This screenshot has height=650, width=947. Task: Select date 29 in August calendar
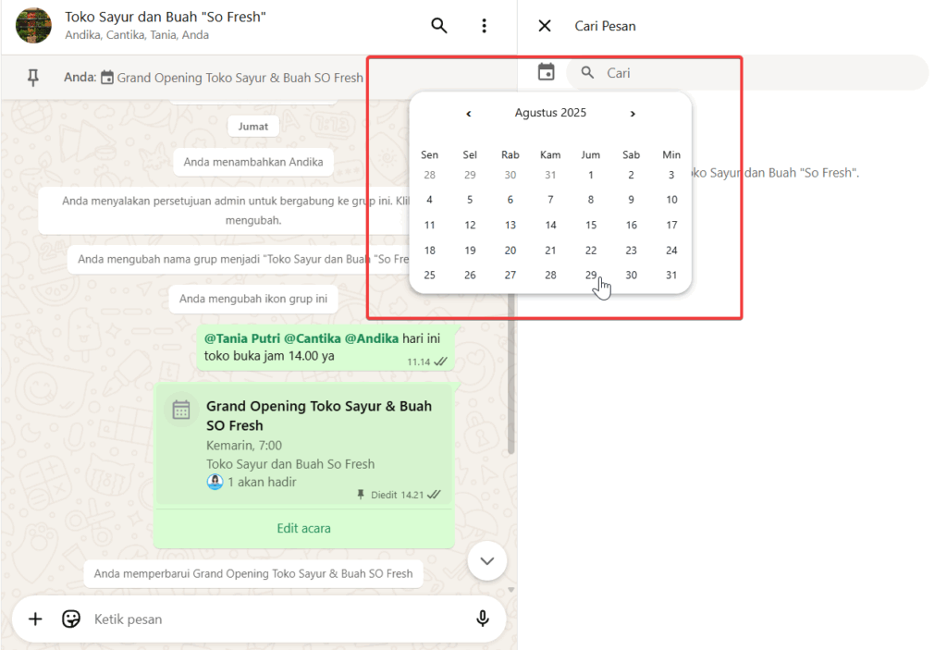(591, 276)
